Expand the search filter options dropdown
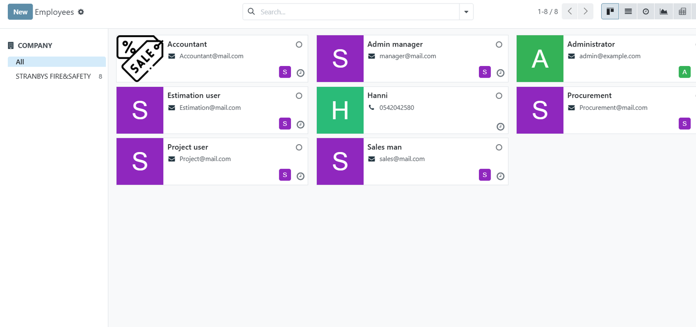 [x=466, y=12]
